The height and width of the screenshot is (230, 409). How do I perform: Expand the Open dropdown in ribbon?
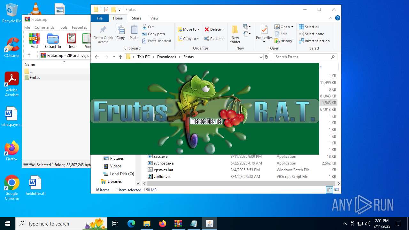[292, 27]
